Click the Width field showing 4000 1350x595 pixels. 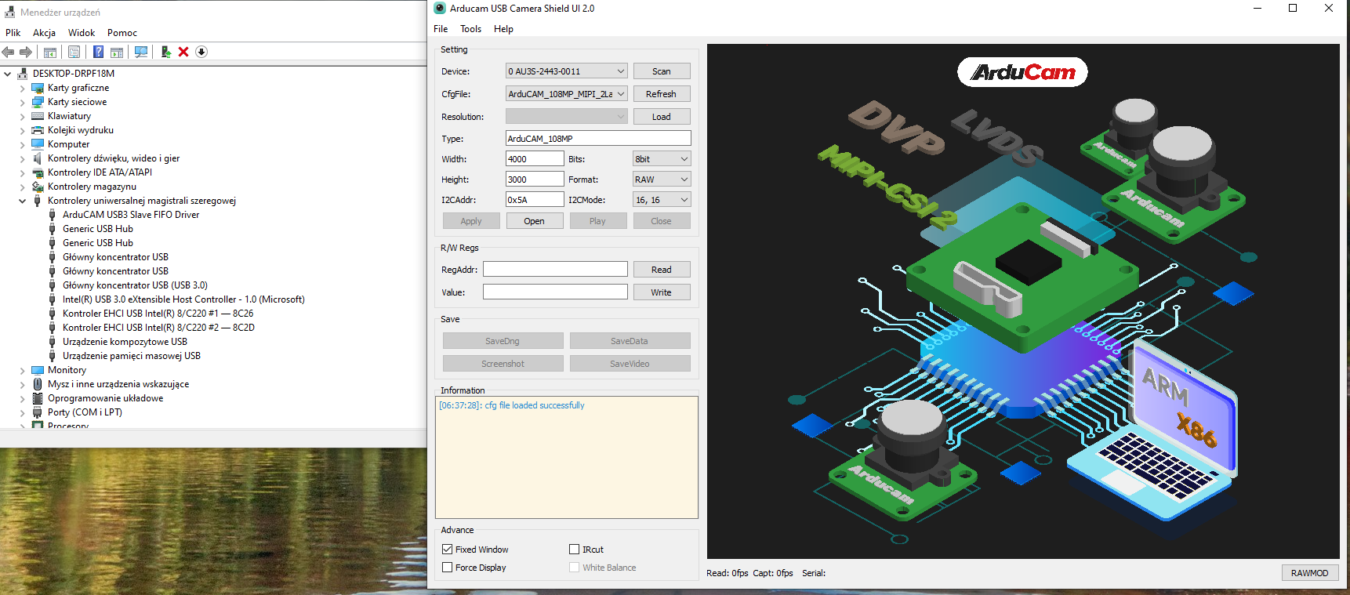click(x=535, y=159)
